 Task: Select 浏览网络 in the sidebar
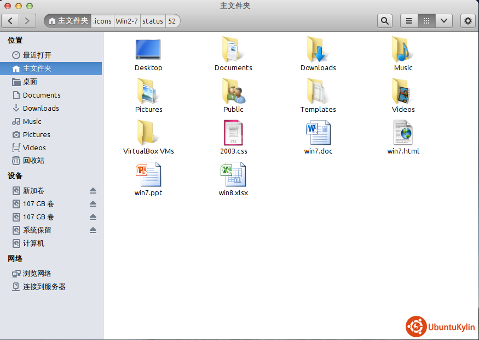pos(37,274)
